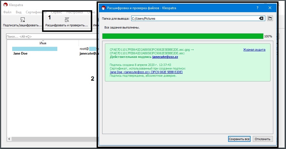Click the Сохранить все button
The height and width of the screenshot is (149, 286).
click(239, 139)
